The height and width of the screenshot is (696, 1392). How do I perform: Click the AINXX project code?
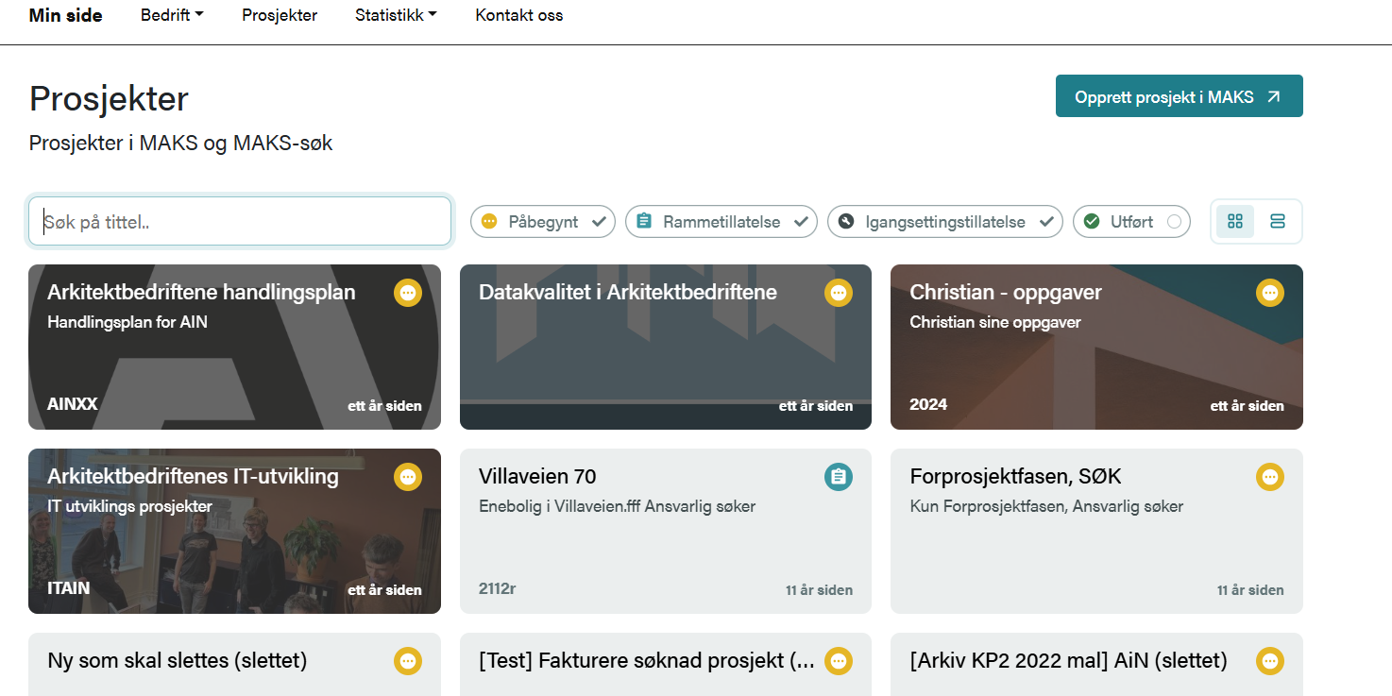73,404
